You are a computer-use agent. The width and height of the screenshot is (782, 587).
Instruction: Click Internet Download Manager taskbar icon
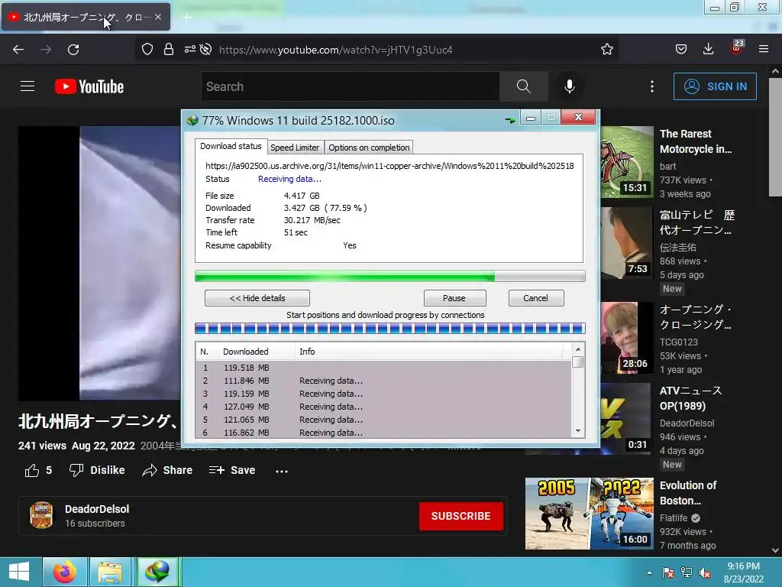pos(157,572)
